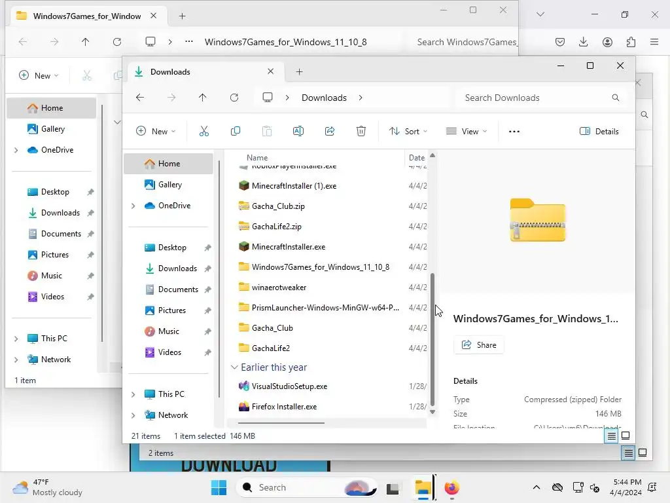Click Delete trash icon in Downloads toolbar
Image resolution: width=670 pixels, height=503 pixels.
pos(361,131)
